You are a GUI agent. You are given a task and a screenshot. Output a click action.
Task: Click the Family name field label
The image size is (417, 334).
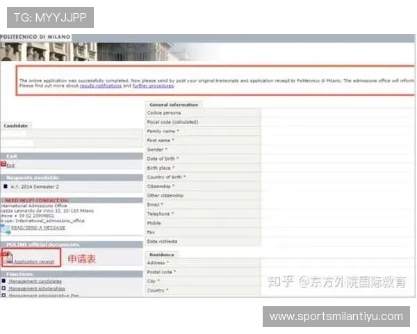[x=163, y=132]
